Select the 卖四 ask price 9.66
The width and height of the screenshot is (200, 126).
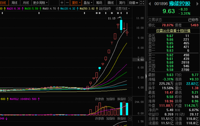tap(170, 40)
